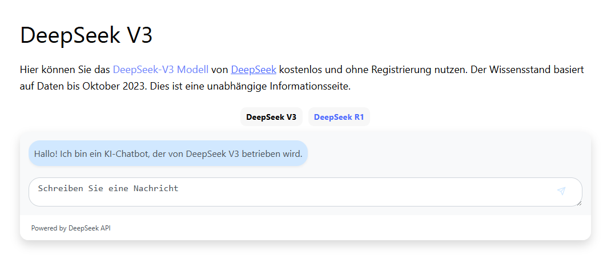Click the 'DeepSeek V3' page heading

click(x=86, y=35)
